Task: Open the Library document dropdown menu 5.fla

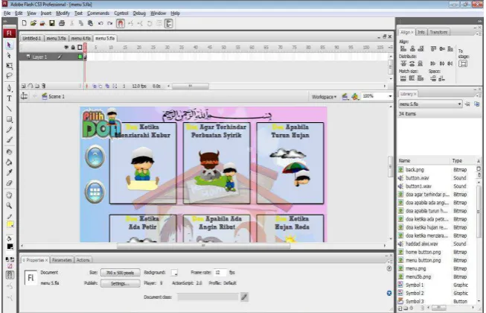Action: click(430, 104)
